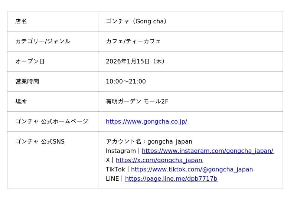Viewport: 297px width, 200px height.
Task: Click the opening date 2026年1月15日（木）
Action: (135, 62)
